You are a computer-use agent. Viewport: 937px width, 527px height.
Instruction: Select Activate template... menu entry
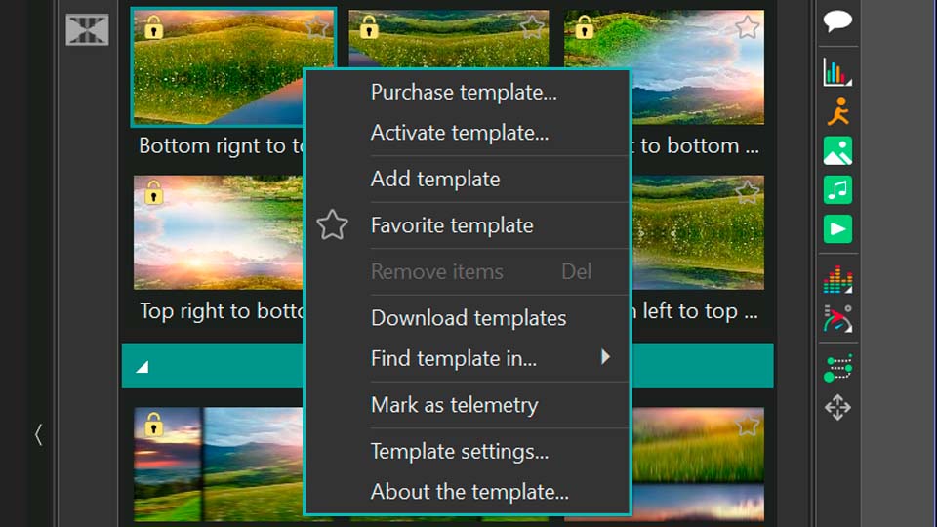click(x=460, y=133)
